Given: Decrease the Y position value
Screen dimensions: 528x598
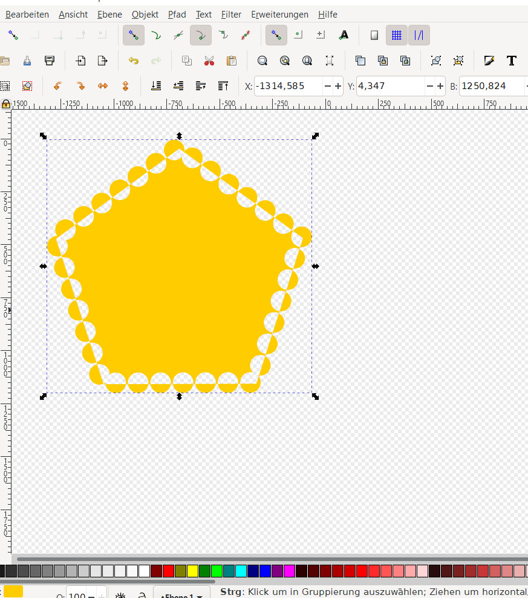Looking at the screenshot, I should tap(429, 86).
